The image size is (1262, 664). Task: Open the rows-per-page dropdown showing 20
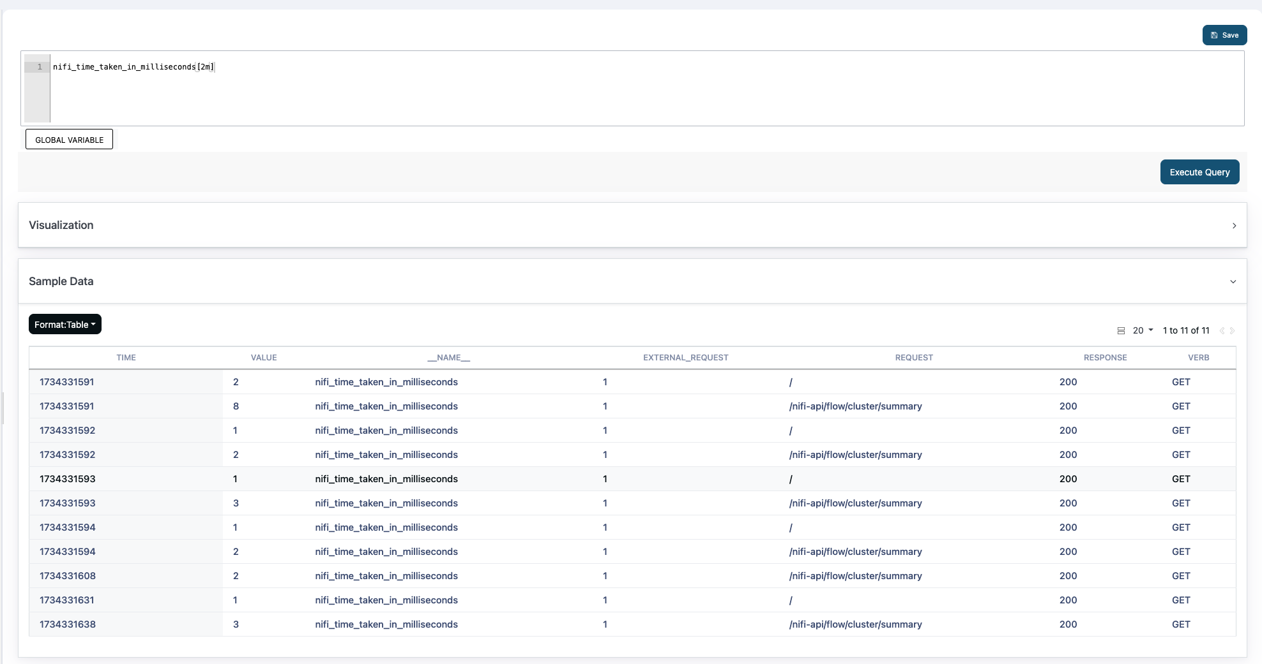click(1143, 330)
